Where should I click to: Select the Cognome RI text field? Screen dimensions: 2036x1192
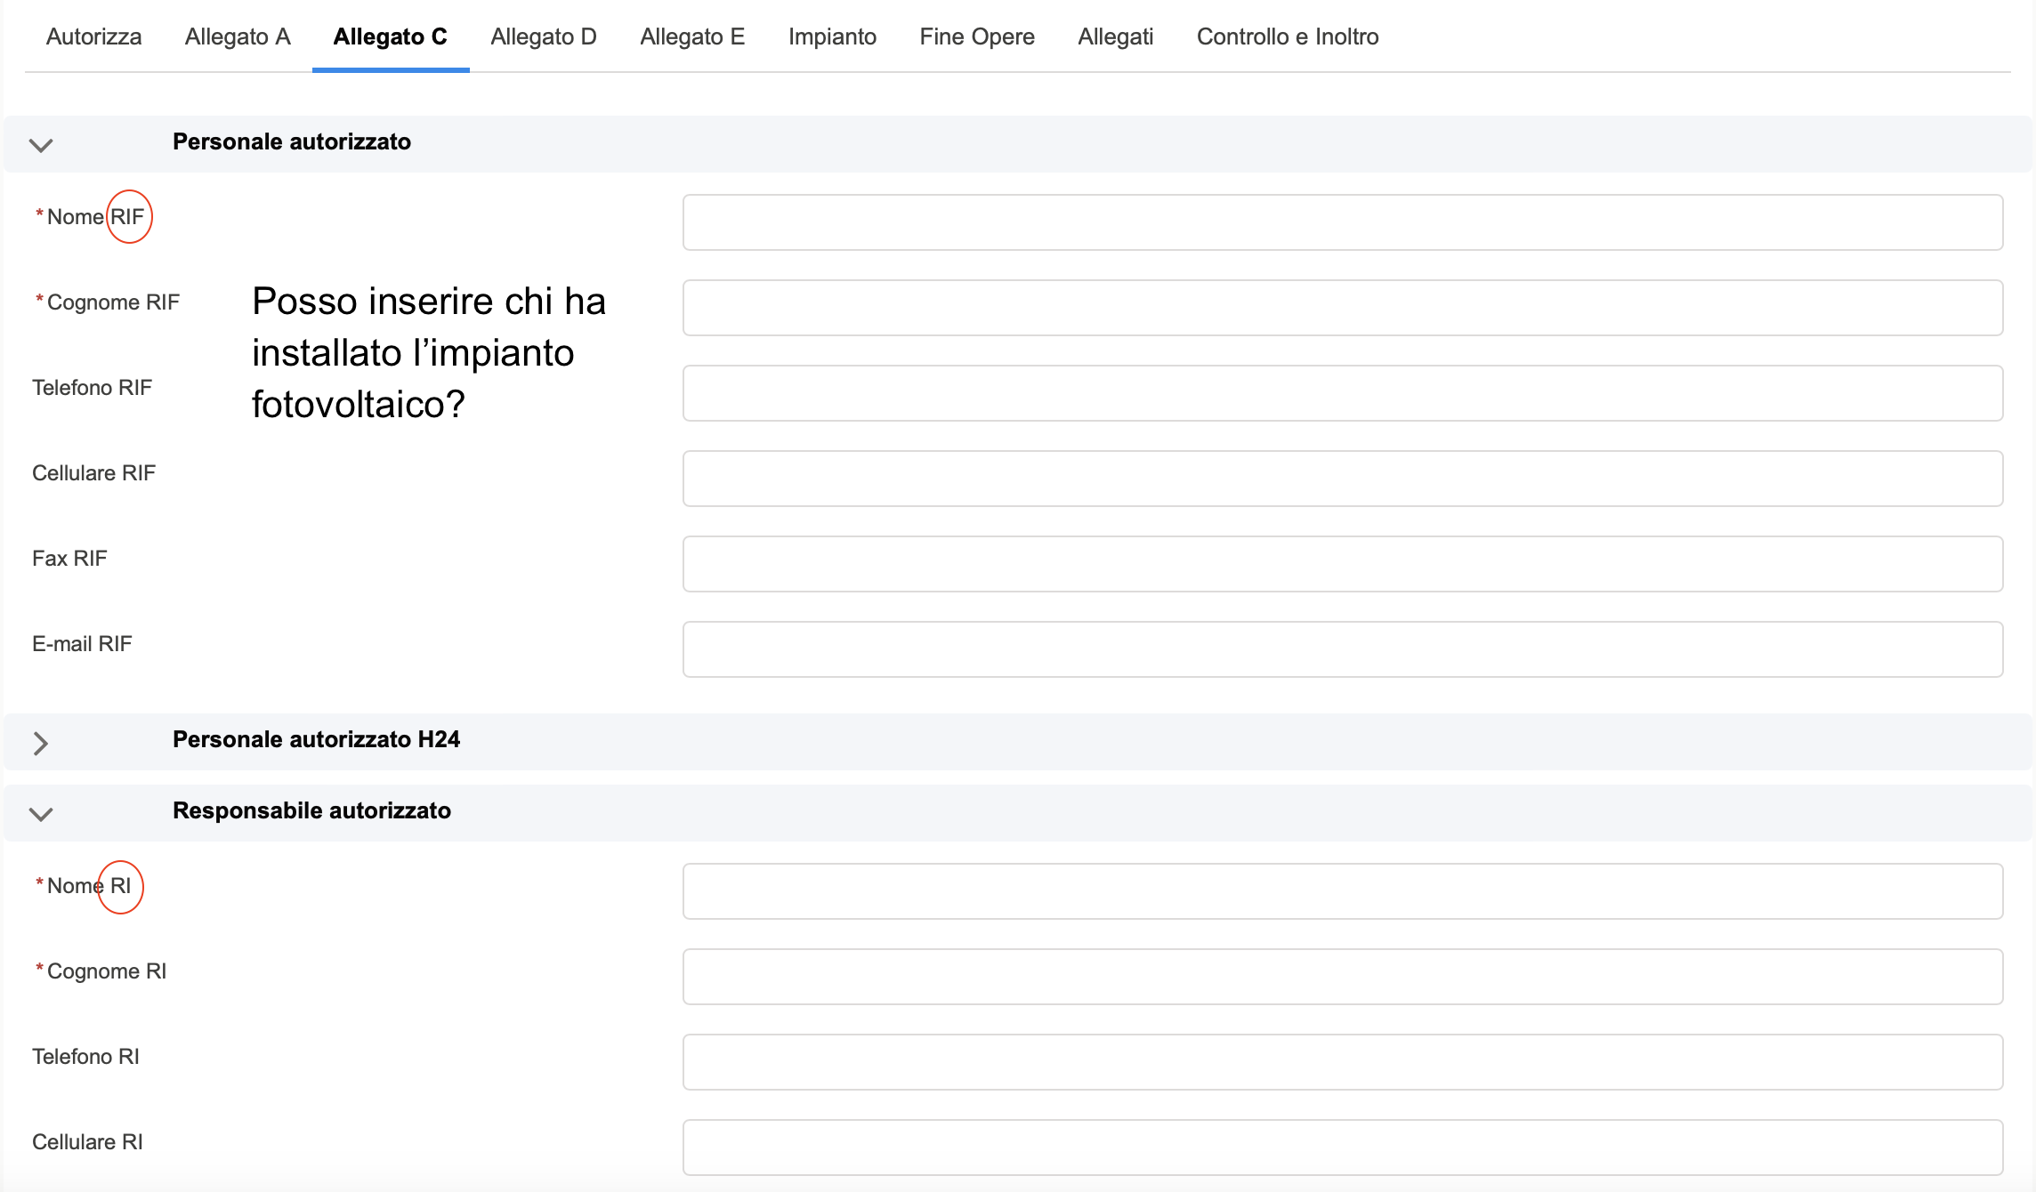(x=1342, y=977)
